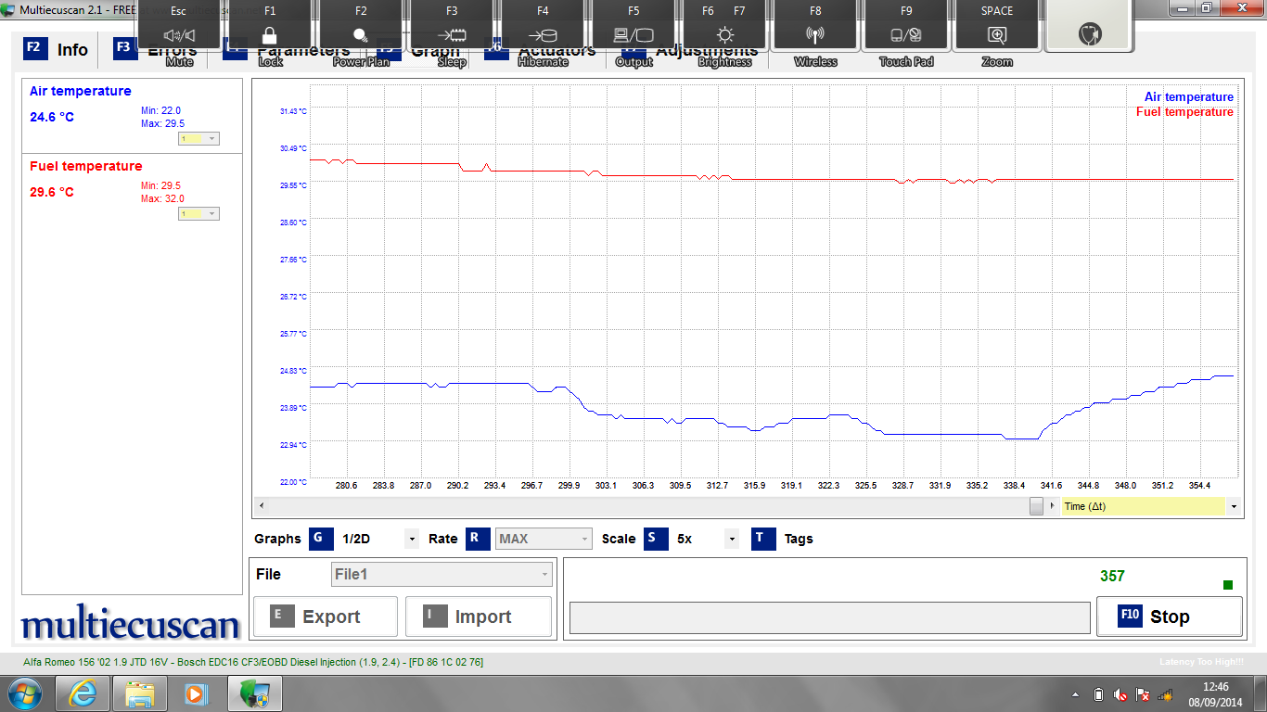1267x712 pixels.
Task: Click the graph scrollbar right arrow
Action: pos(1051,506)
